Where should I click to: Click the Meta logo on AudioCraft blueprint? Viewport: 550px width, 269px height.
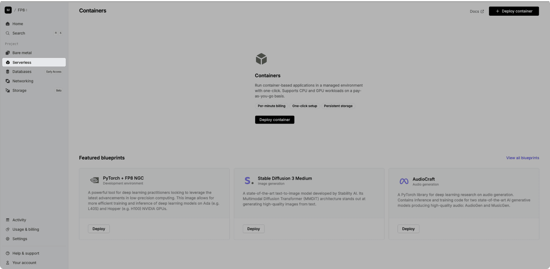pyautogui.click(x=404, y=181)
